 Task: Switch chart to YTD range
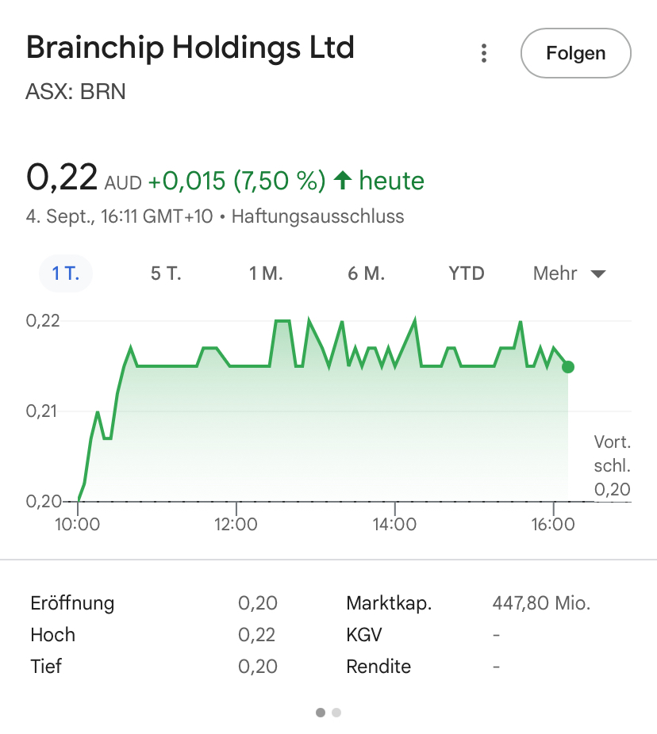pos(466,274)
